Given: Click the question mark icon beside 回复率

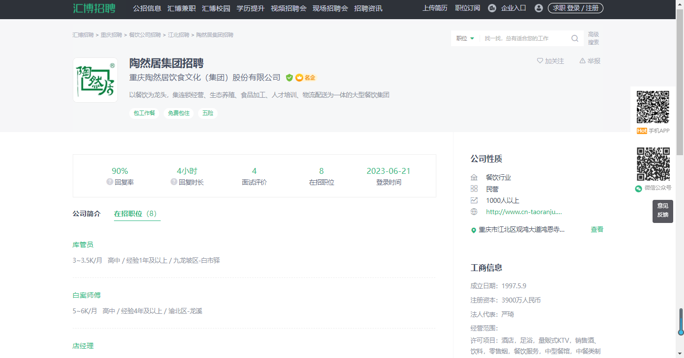Looking at the screenshot, I should coord(110,182).
